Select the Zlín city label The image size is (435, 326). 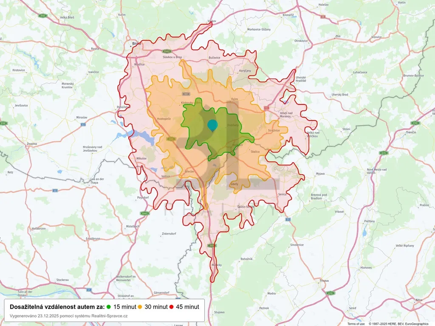[338, 37]
